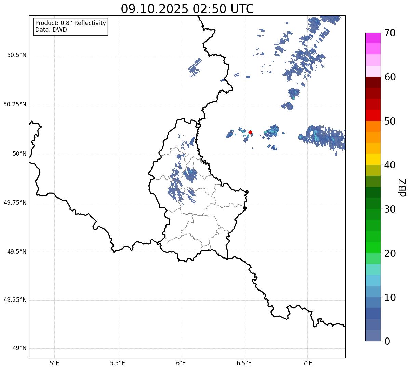This screenshot has width=411, height=370.
Task: Click the orange colorbar segment just below 50
Action: click(373, 126)
